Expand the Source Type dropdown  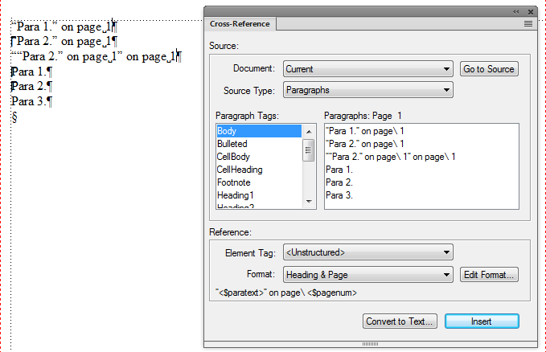(368, 90)
